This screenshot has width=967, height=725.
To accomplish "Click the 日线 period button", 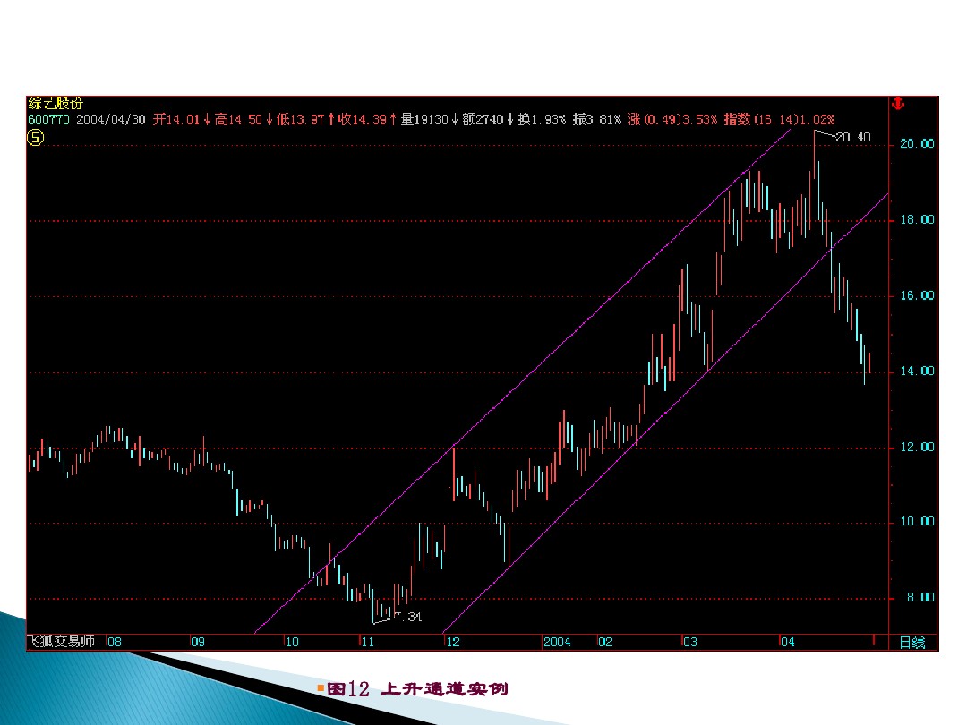I will click(x=912, y=643).
